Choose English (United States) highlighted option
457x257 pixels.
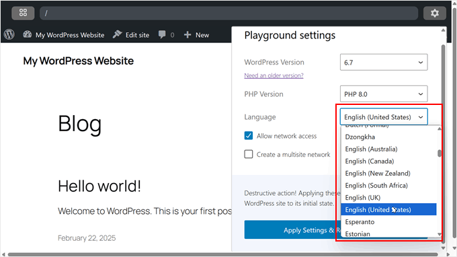point(389,209)
